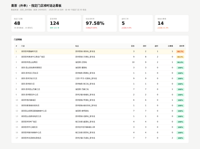
Task: Click the '占妥投 4.0%' text
Action: (x=126, y=28)
